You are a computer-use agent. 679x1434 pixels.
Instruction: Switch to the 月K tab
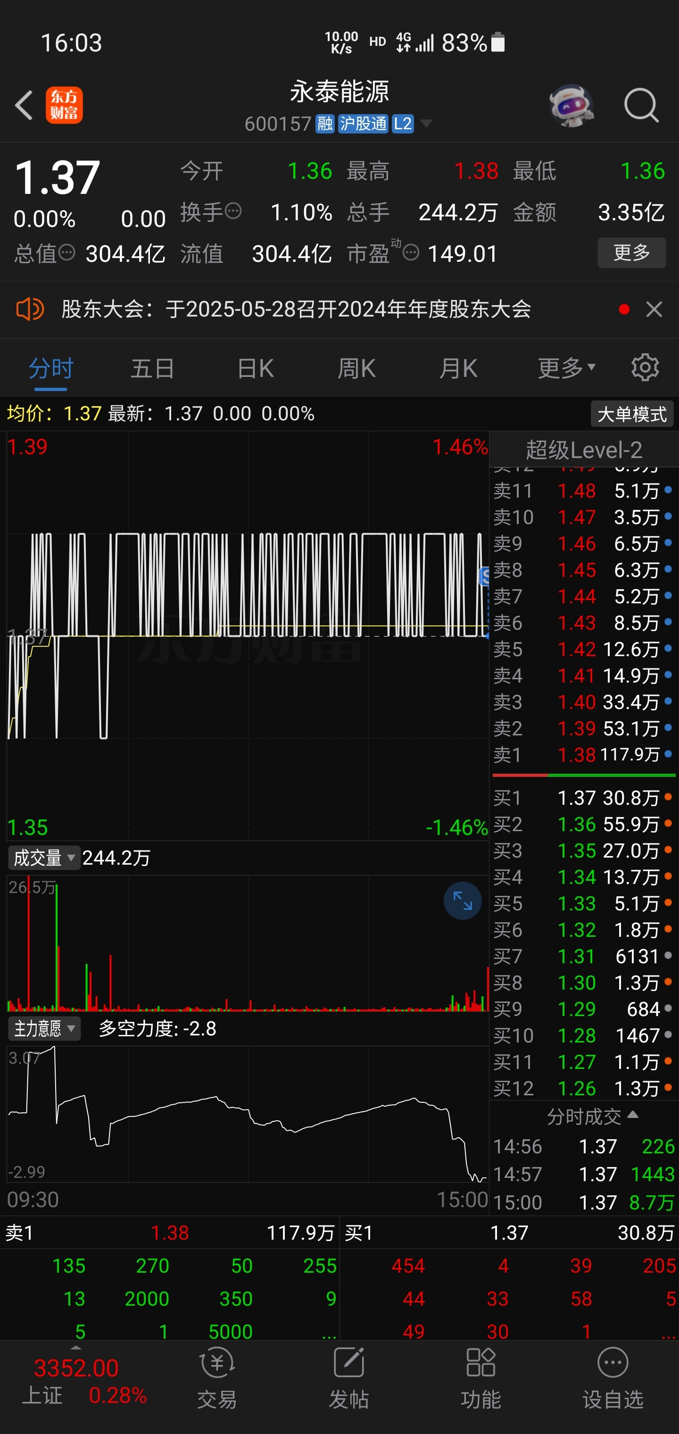click(x=459, y=367)
